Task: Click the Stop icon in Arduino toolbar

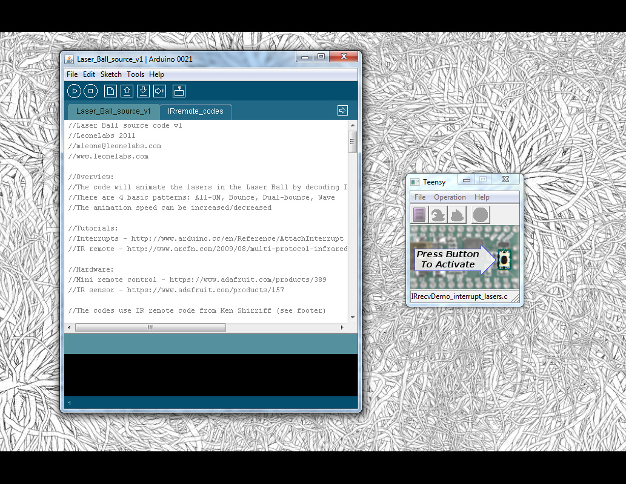Action: click(91, 91)
